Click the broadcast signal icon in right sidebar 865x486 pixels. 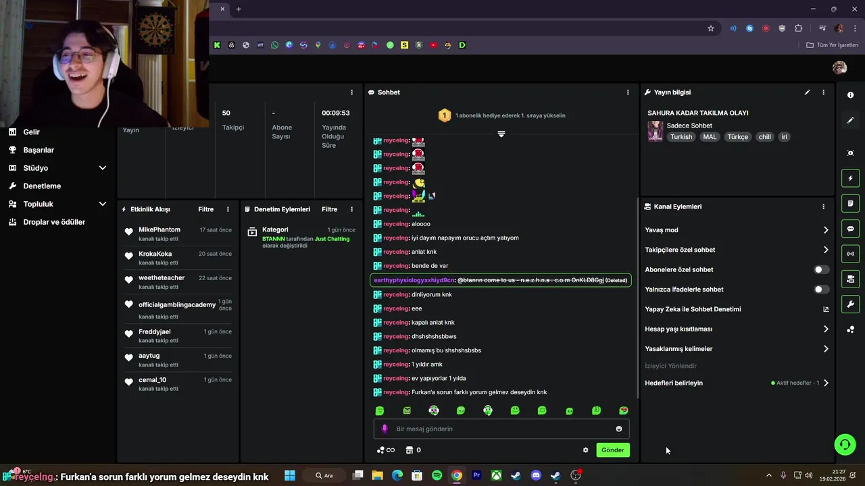click(x=850, y=254)
